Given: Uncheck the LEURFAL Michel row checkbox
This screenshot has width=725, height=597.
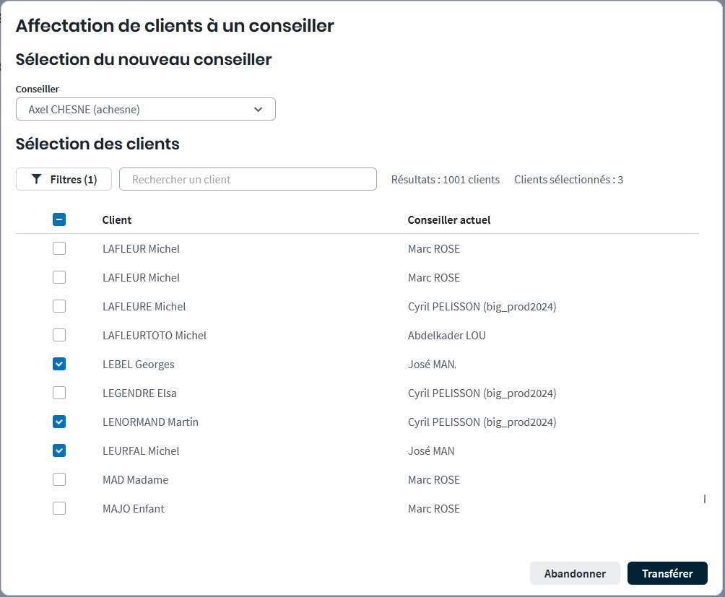Looking at the screenshot, I should (x=59, y=450).
